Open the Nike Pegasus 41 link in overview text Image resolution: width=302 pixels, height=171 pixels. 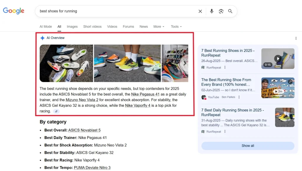[145, 94]
